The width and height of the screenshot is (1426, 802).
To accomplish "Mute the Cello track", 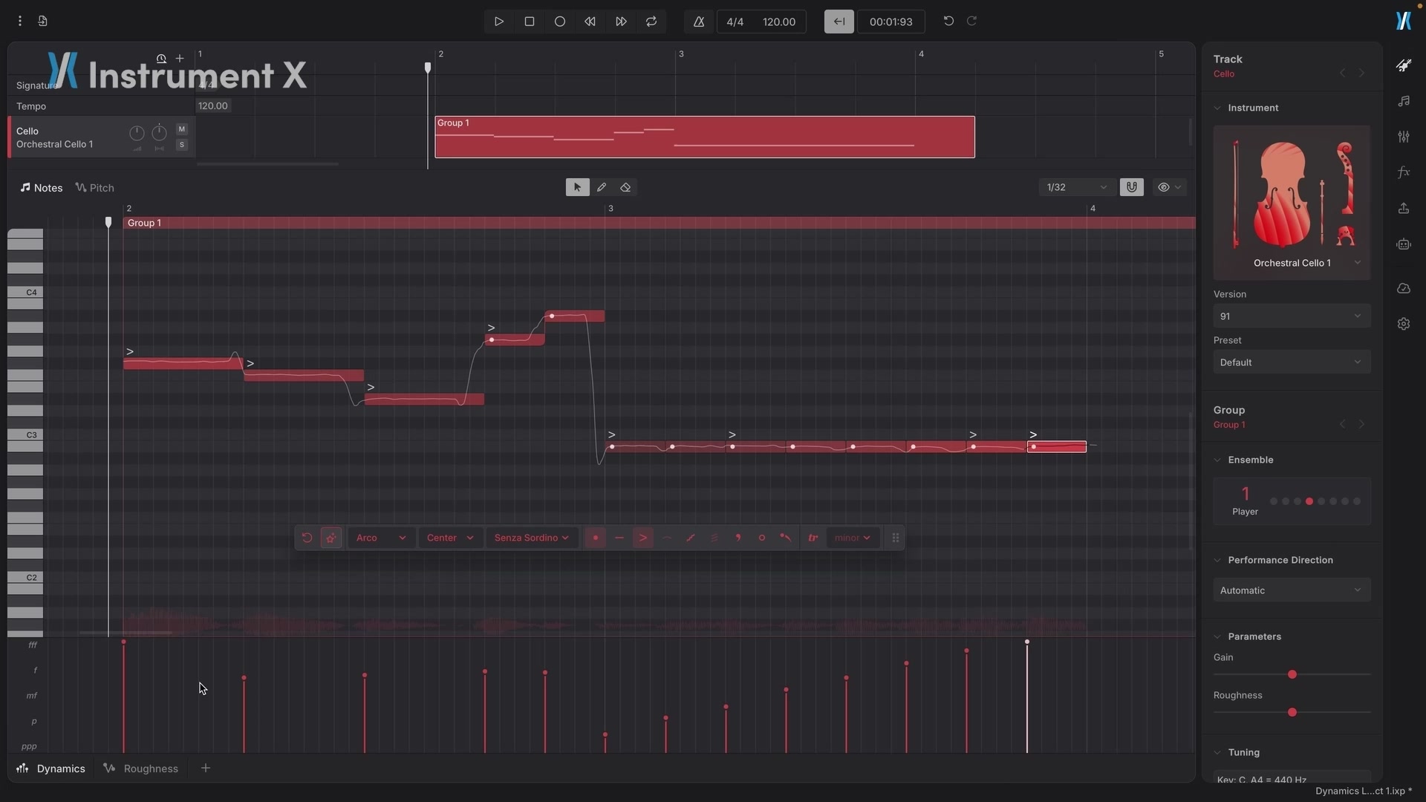I will pos(182,129).
